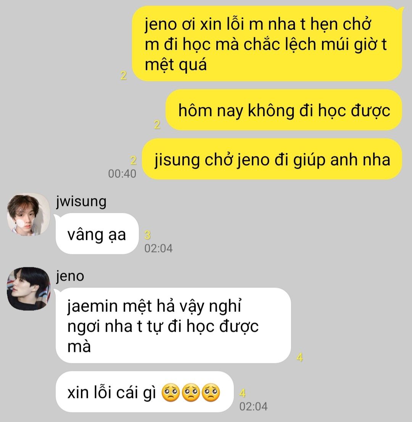
Task: Click the middle pleading face emoji
Action: pyautogui.click(x=191, y=392)
